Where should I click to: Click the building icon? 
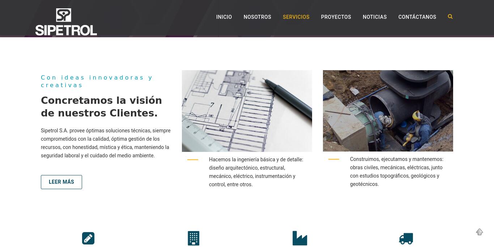pyautogui.click(x=193, y=238)
